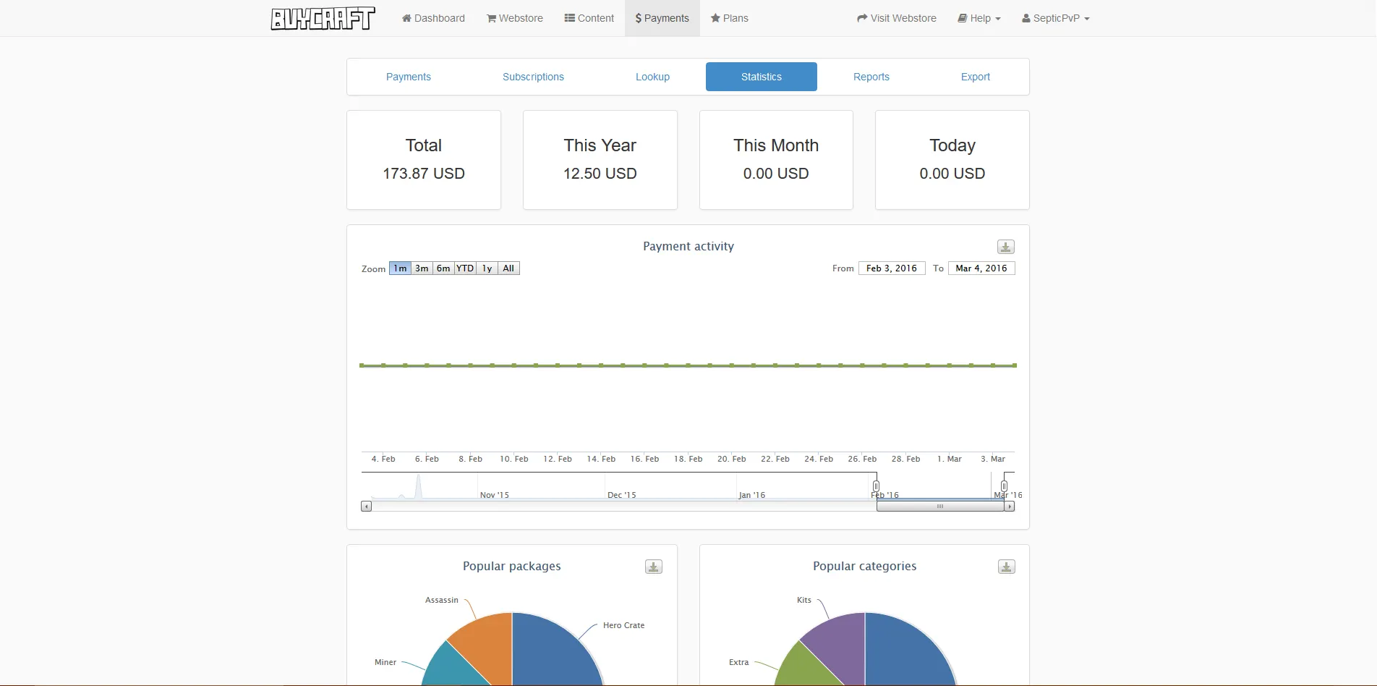Set chart zoom to 6m

443,268
